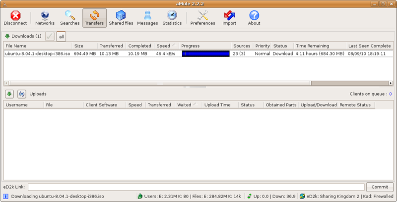Image resolution: width=397 pixels, height=202 pixels.
Task: Click the aMule window menu icon in title bar
Action: coord(4,4)
